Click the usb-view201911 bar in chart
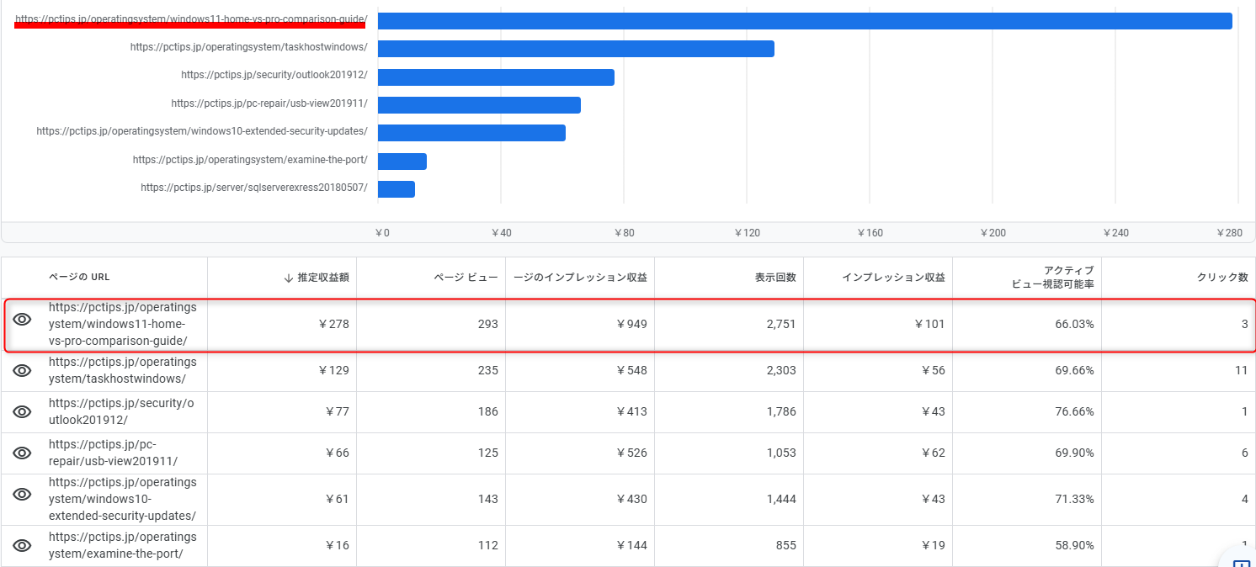 pos(479,105)
